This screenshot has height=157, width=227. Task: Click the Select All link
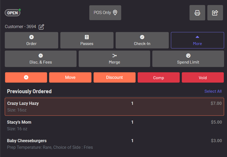pos(213,91)
